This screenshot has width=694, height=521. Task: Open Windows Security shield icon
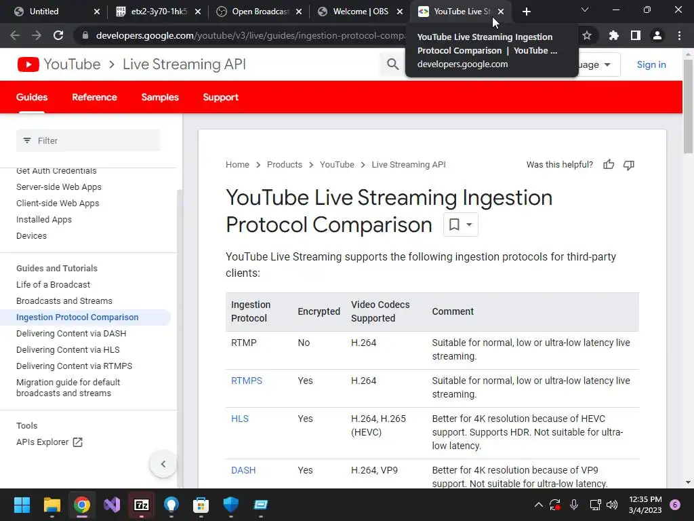(230, 505)
